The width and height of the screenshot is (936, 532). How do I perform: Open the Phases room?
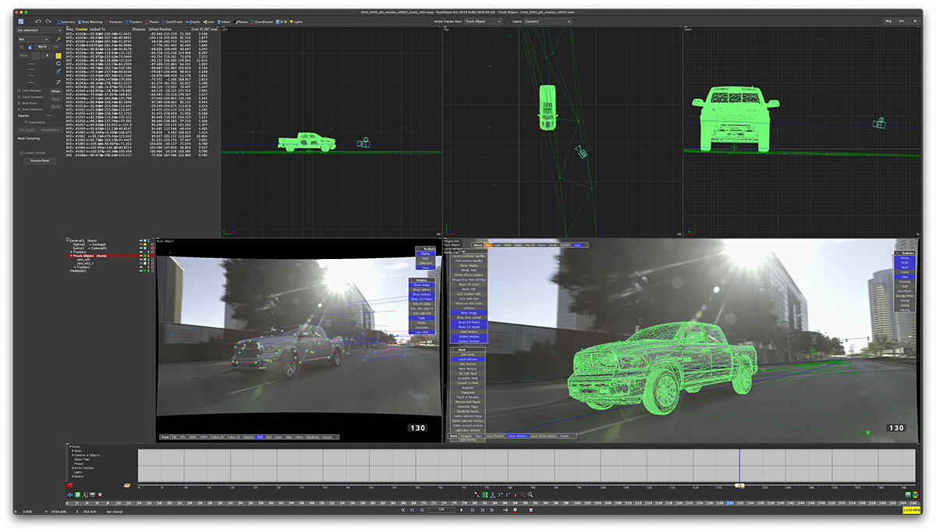pyautogui.click(x=241, y=22)
